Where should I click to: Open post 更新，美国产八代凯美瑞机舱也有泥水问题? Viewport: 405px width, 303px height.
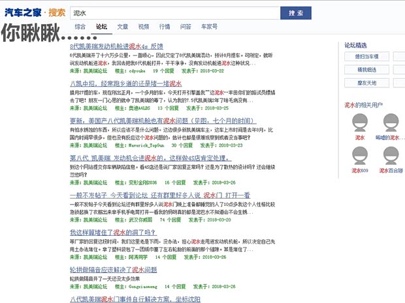(x=163, y=121)
